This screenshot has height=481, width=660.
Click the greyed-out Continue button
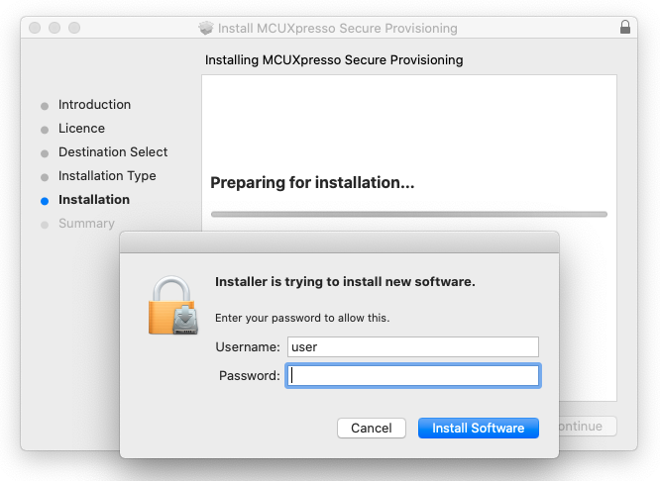[x=587, y=427]
